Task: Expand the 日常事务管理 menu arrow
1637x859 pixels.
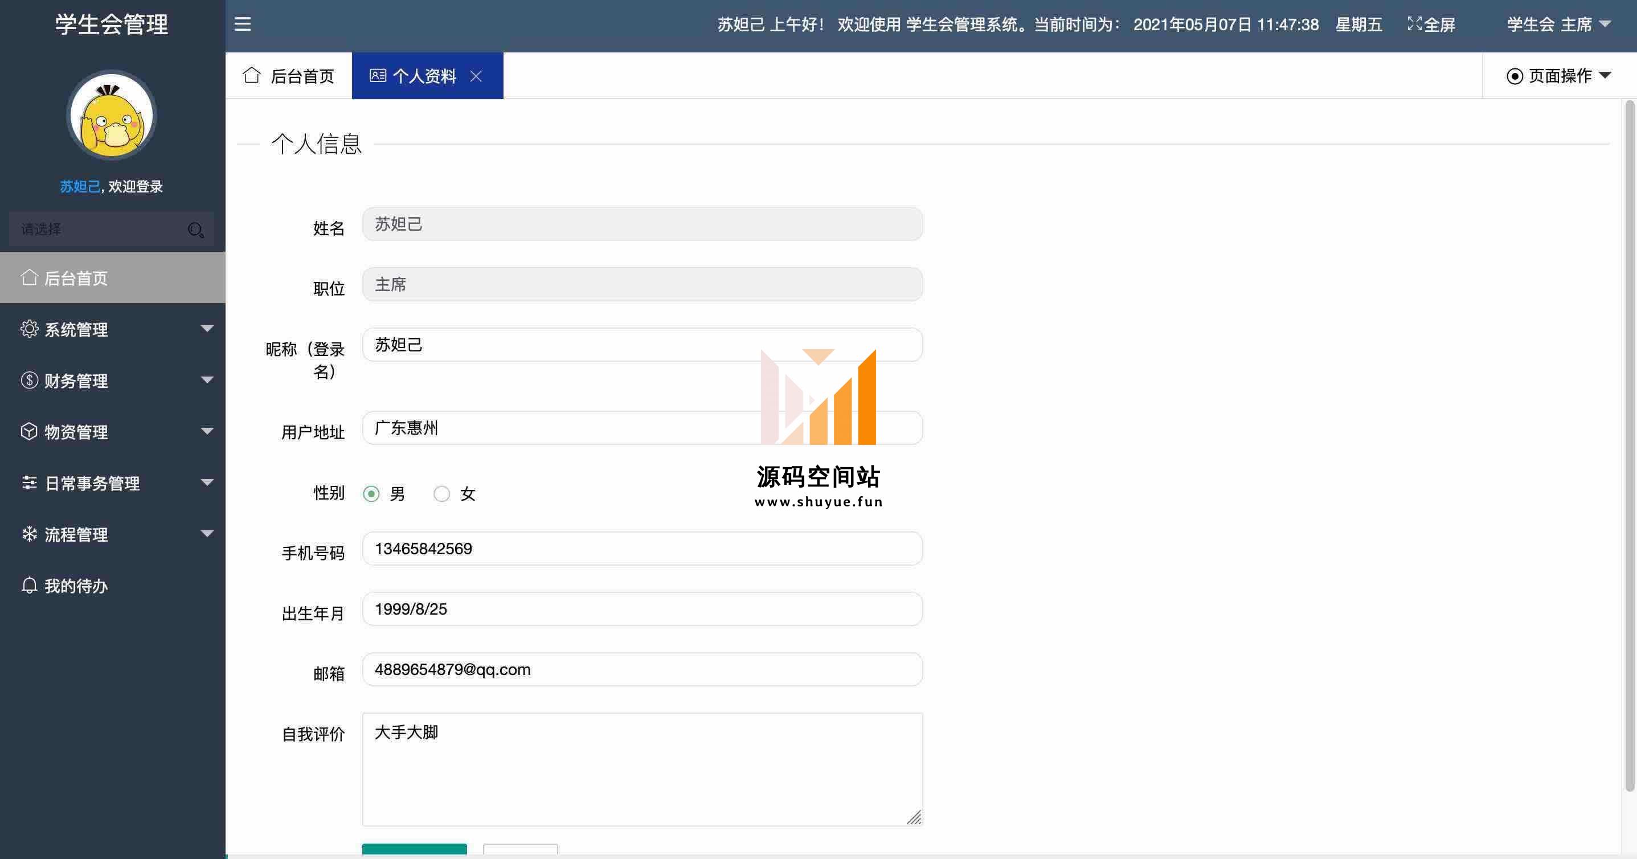Action: pyautogui.click(x=207, y=482)
